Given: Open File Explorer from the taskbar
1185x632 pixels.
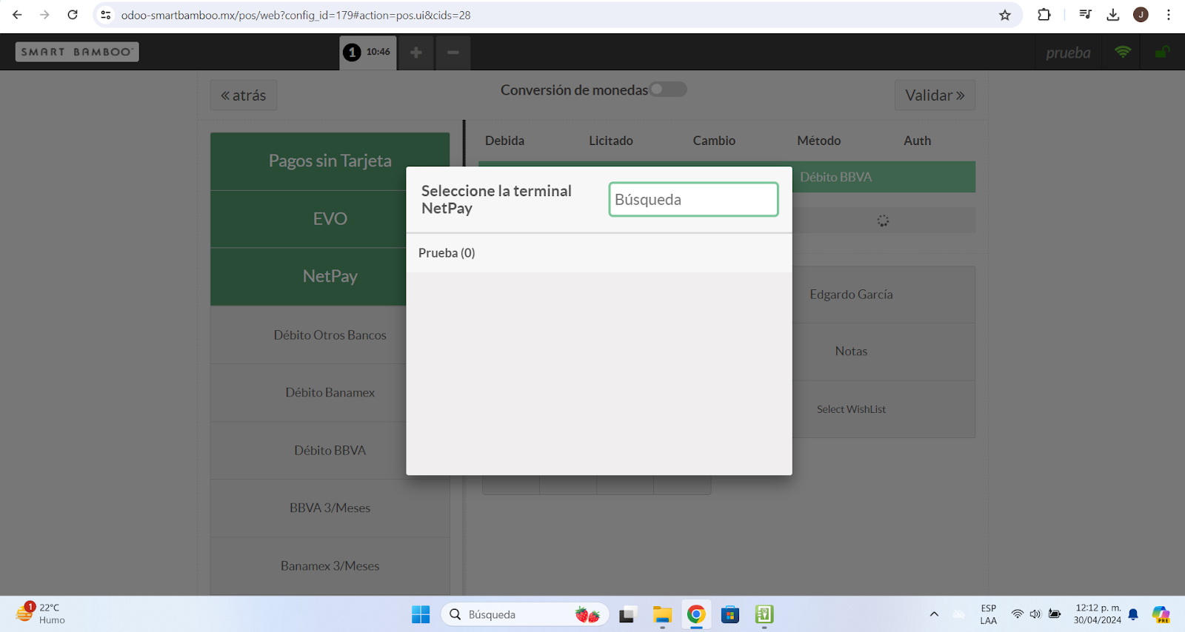Looking at the screenshot, I should (662, 614).
